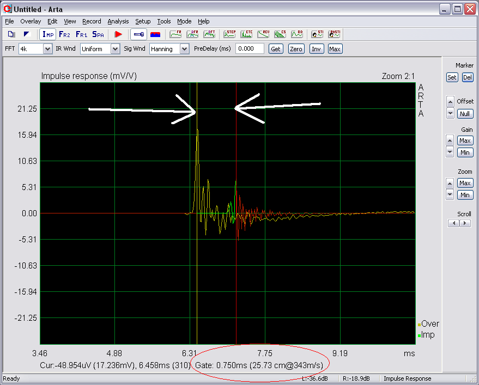Expand the IR Wnd Uniform dropdown
Image resolution: width=479 pixels, height=385 pixels.
115,49
